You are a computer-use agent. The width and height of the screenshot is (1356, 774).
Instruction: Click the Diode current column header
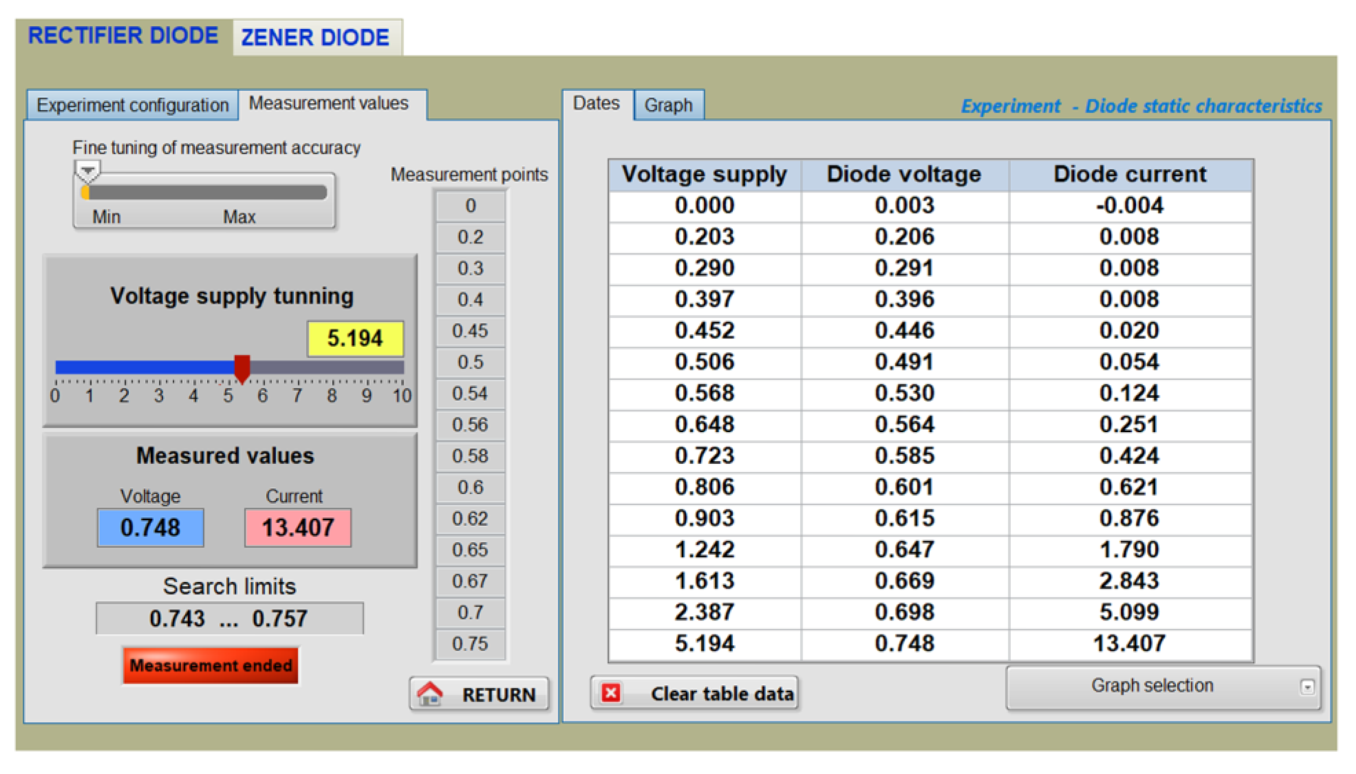(1130, 174)
